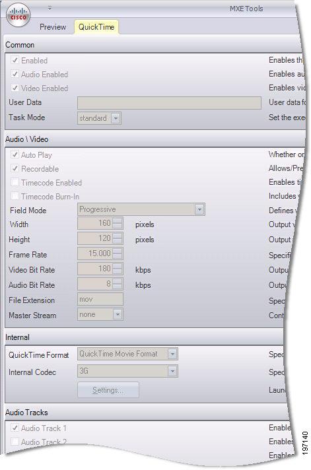Image resolution: width=311 pixels, height=470 pixels.
Task: Enable the Timecode Burn-In checkbox
Action: [15, 196]
